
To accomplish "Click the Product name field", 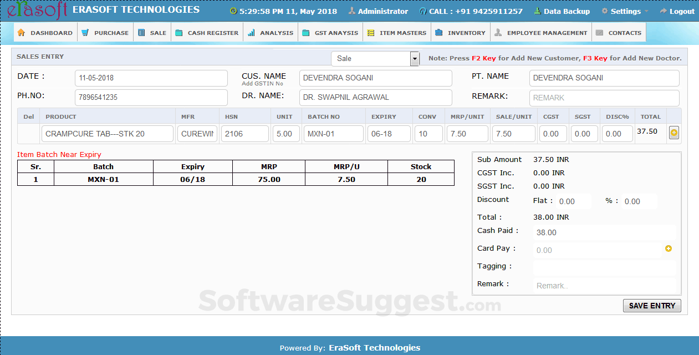I will pyautogui.click(x=108, y=134).
